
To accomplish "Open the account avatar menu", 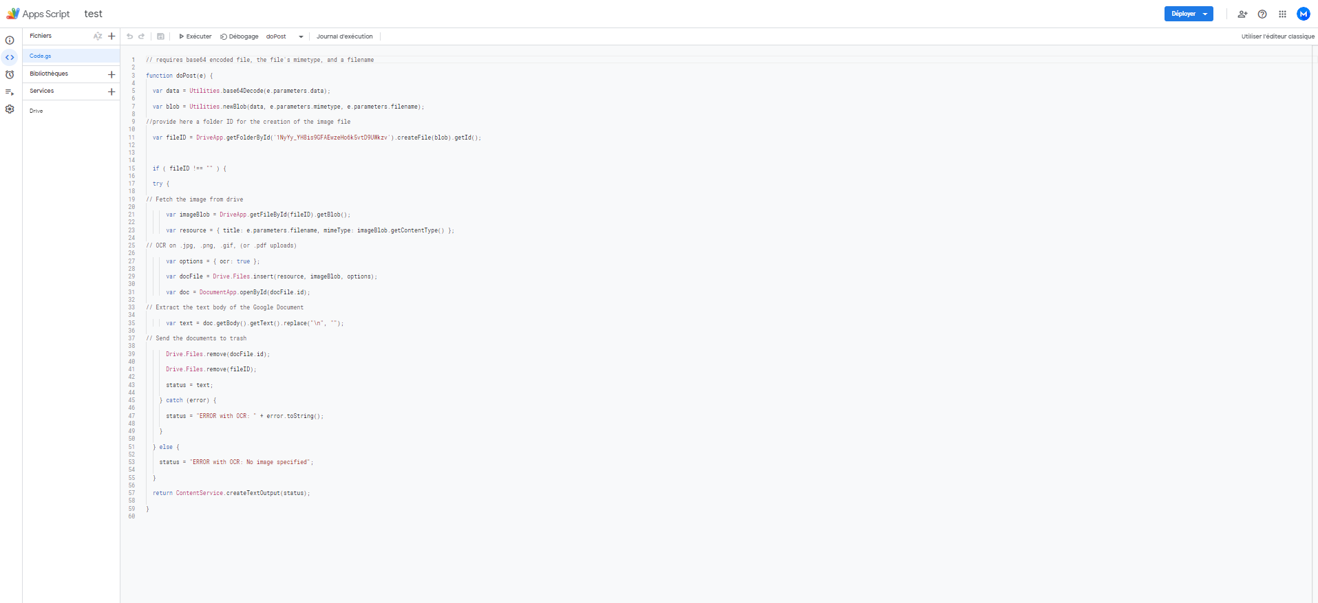I will (1303, 14).
